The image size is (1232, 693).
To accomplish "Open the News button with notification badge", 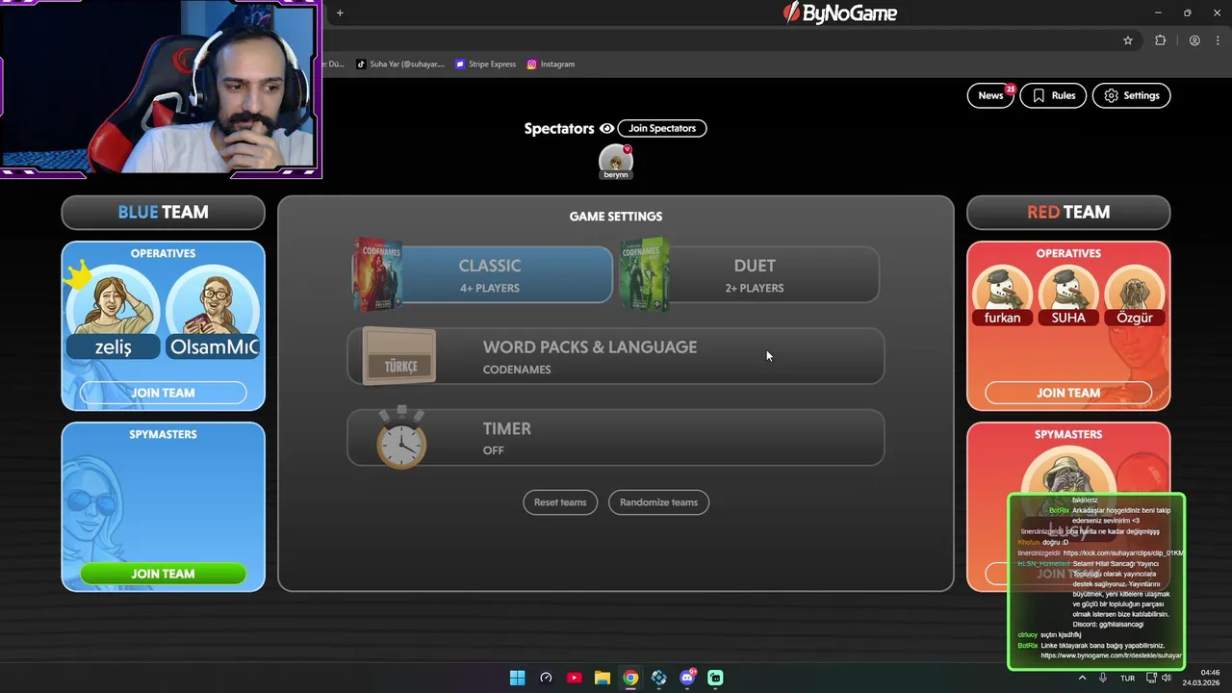I will (x=990, y=95).
